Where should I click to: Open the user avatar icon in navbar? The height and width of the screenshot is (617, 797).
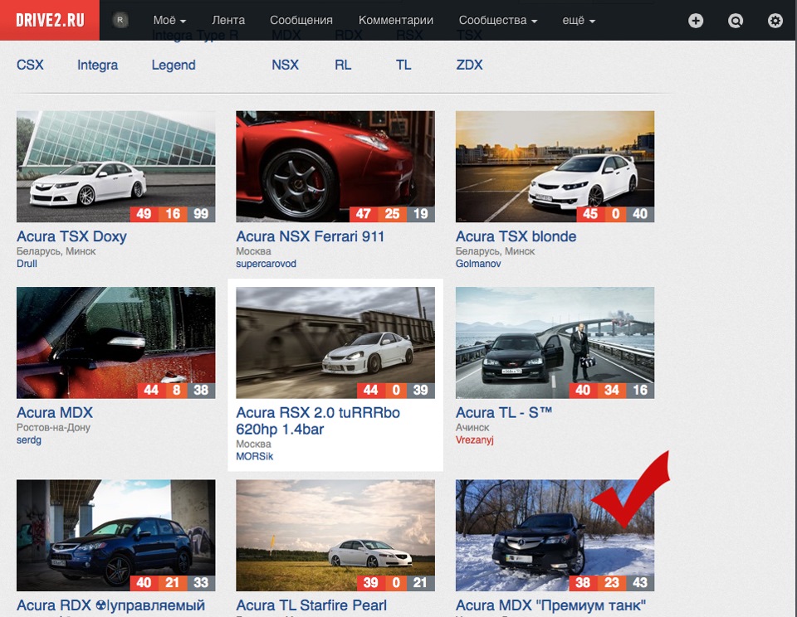tap(120, 20)
